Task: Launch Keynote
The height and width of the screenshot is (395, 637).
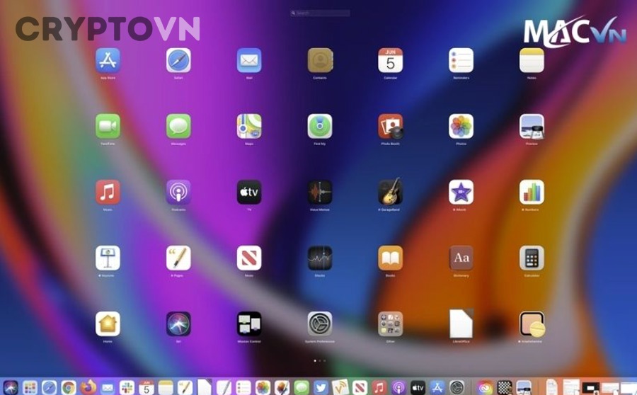Action: 108,258
